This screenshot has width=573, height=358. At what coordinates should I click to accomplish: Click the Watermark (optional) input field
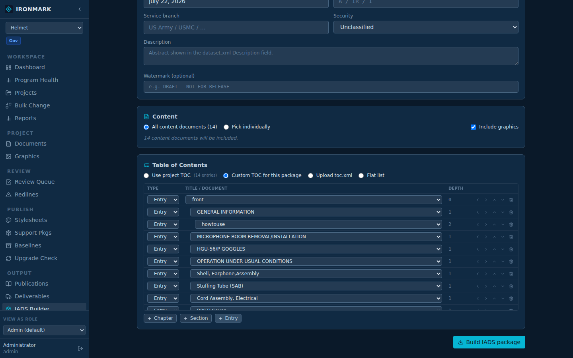[x=331, y=87]
